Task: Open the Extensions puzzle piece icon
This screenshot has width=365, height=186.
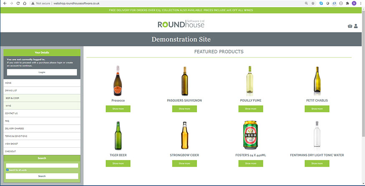Action: pyautogui.click(x=347, y=3)
